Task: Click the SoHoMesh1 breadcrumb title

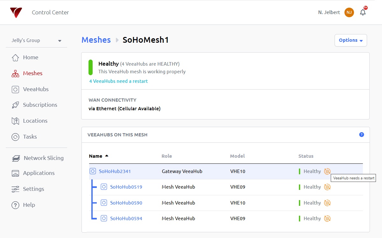Action: click(146, 40)
